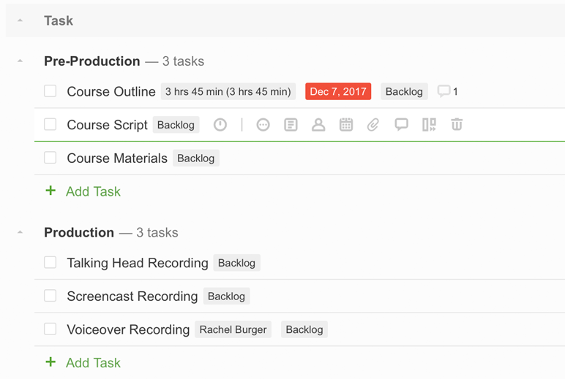Add a task under Production

pyautogui.click(x=93, y=363)
